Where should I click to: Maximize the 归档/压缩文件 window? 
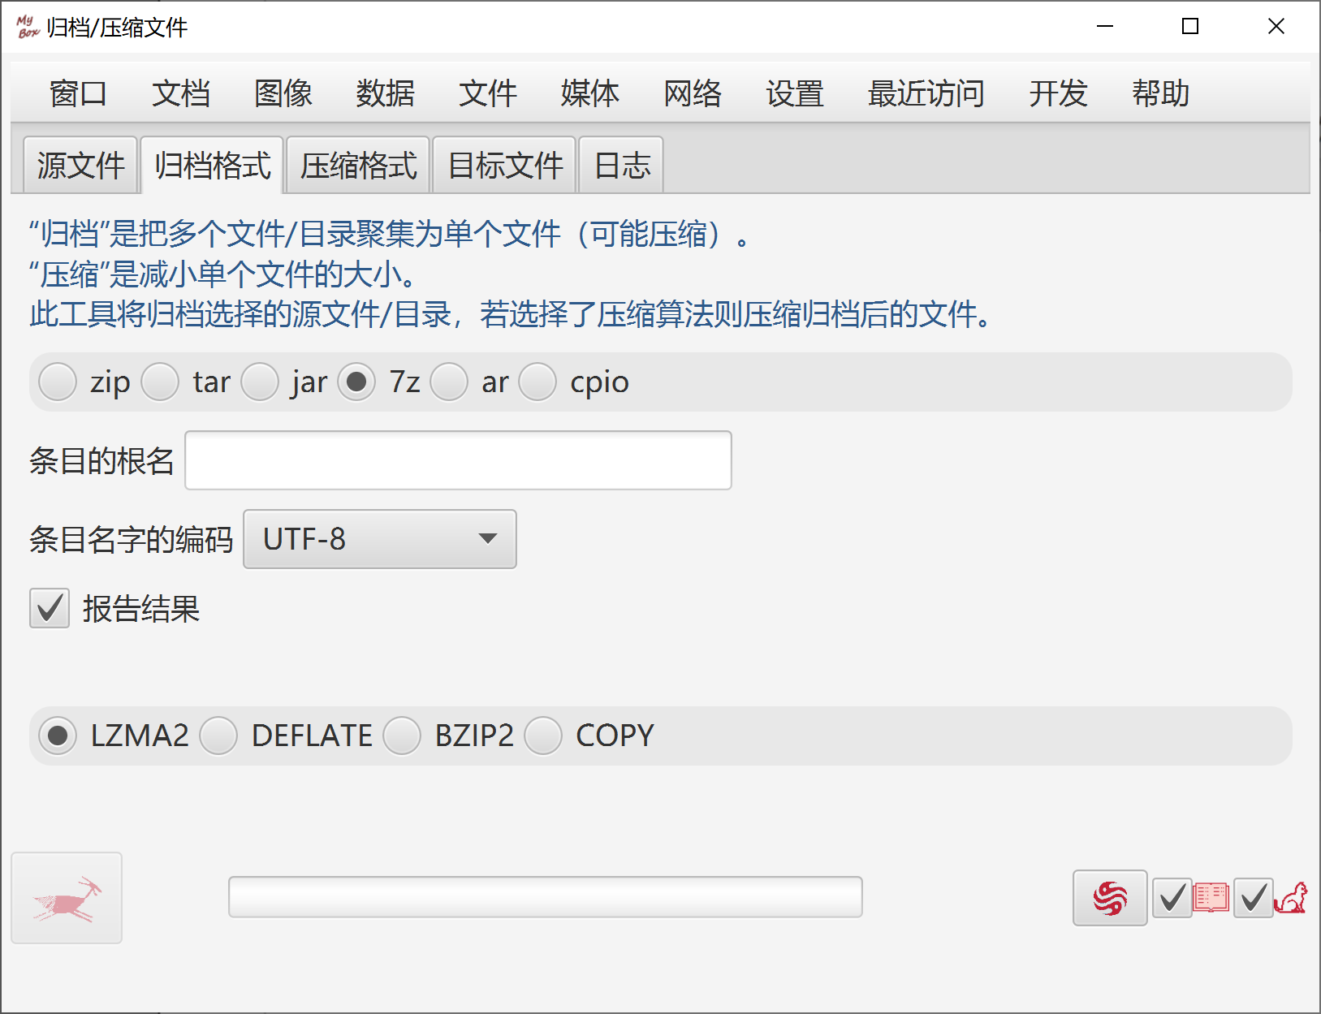point(1190,27)
